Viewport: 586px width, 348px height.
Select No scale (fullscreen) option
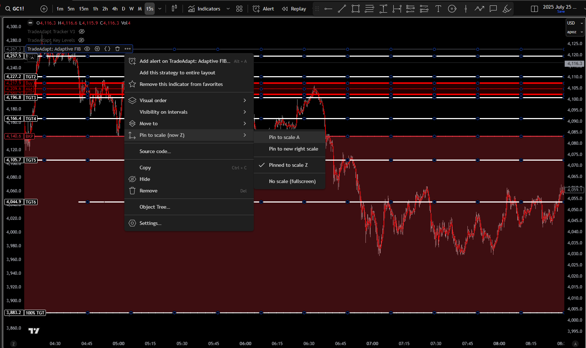pyautogui.click(x=292, y=181)
